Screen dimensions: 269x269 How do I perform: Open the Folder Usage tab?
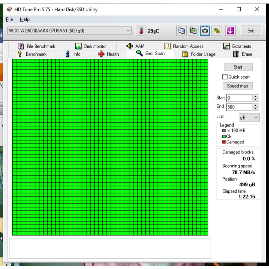199,54
